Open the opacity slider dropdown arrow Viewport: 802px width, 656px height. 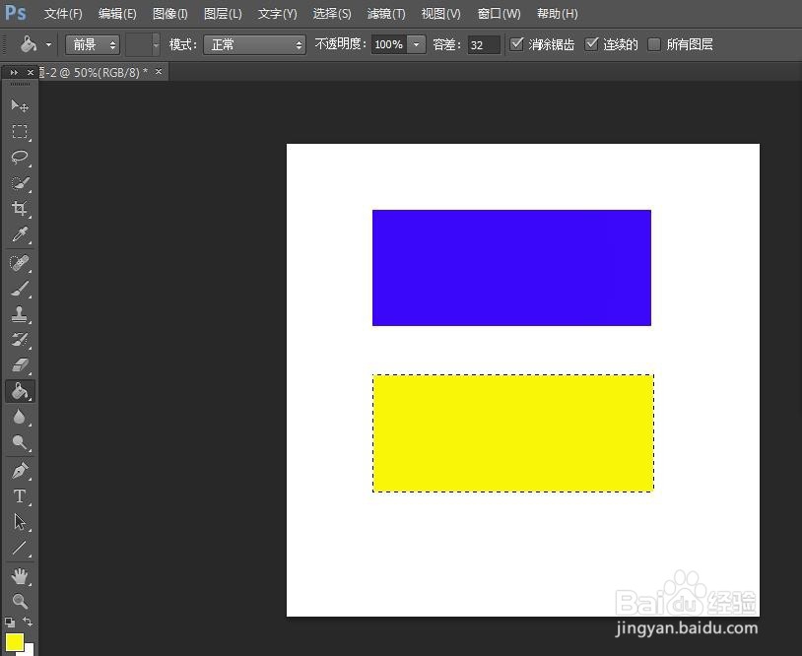[x=417, y=44]
